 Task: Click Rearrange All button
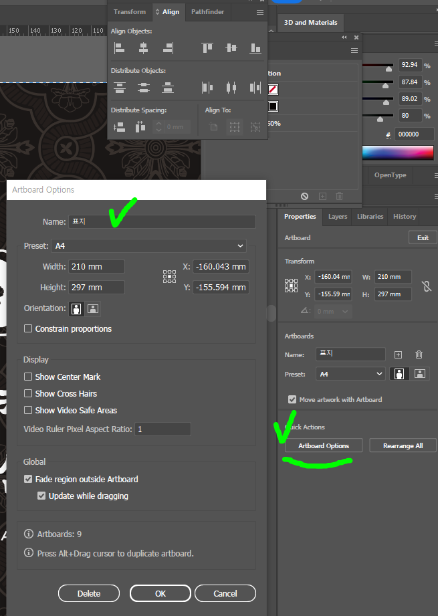pyautogui.click(x=403, y=445)
